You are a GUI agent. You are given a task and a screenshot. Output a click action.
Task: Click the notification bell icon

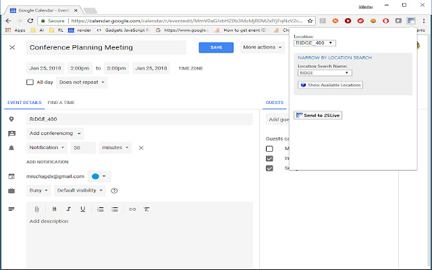(11, 148)
